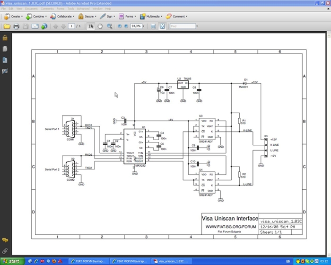
Task: Open the Secure dropdown menu
Action: coord(87,16)
